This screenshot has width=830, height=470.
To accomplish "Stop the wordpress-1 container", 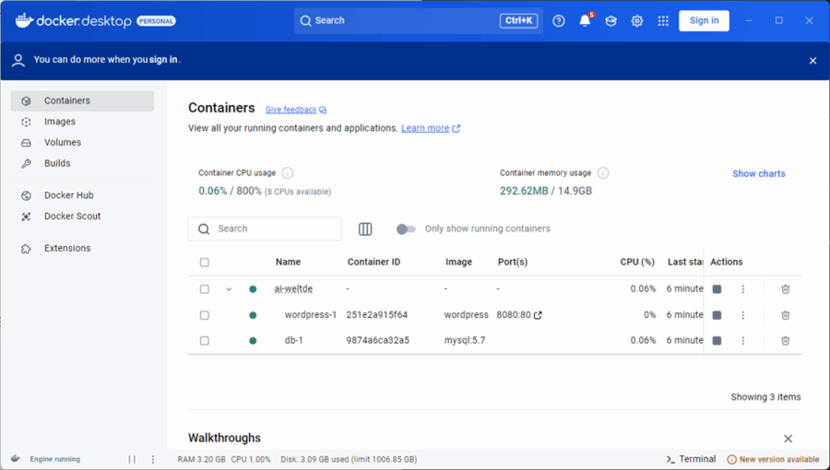I will [717, 315].
